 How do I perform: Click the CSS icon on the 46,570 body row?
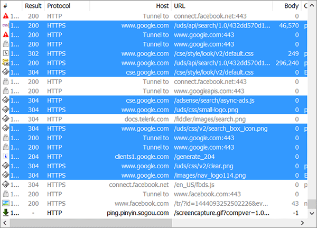(x=5, y=25)
